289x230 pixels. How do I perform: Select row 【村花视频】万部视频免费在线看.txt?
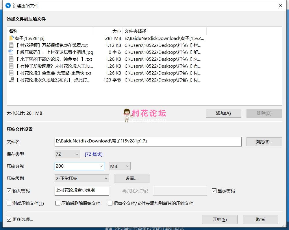(x=107, y=45)
